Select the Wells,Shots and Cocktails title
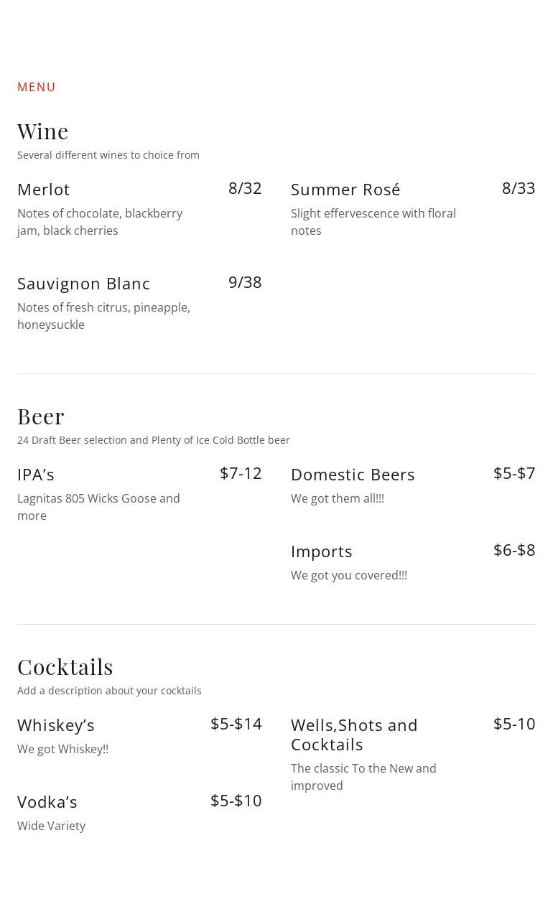The image size is (553, 904). pyautogui.click(x=354, y=735)
